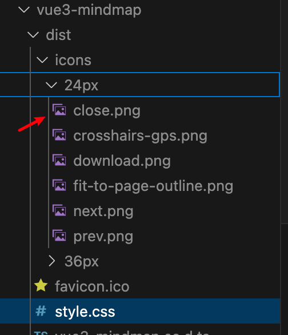The height and width of the screenshot is (335, 288).
Task: Collapse the dist folder chevron
Action: [33, 35]
